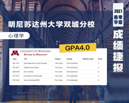
Task: Click the "Grade" column header
Action: click(100, 59)
